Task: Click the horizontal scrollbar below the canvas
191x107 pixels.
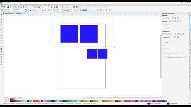Action: click(x=121, y=97)
